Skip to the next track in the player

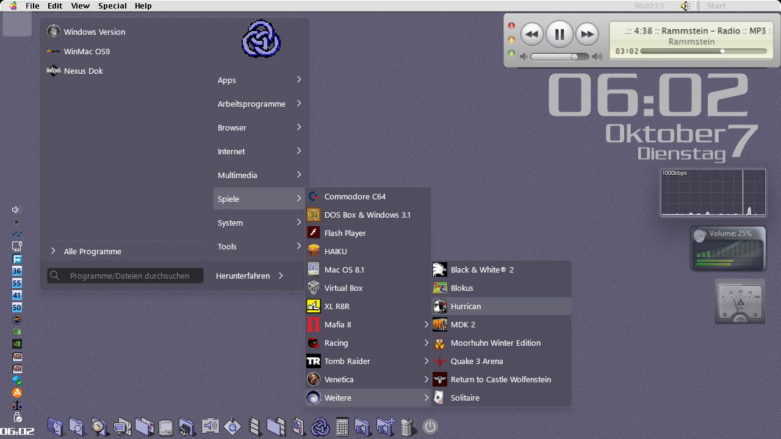coord(586,34)
